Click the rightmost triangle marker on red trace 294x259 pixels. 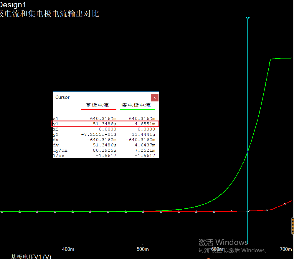click(285, 204)
